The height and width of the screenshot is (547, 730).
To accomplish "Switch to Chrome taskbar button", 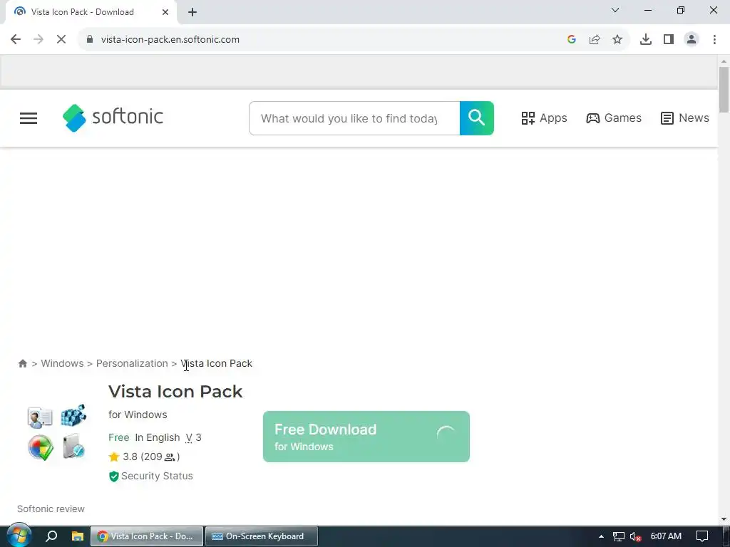I will (x=147, y=536).
